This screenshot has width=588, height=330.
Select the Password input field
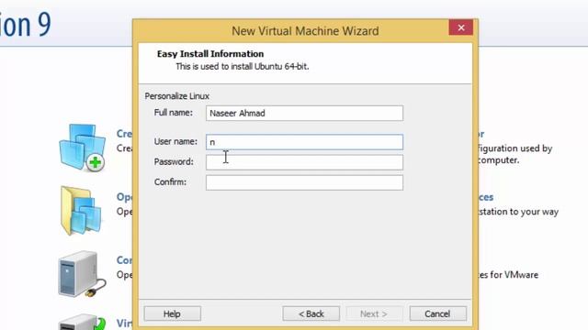click(x=304, y=162)
